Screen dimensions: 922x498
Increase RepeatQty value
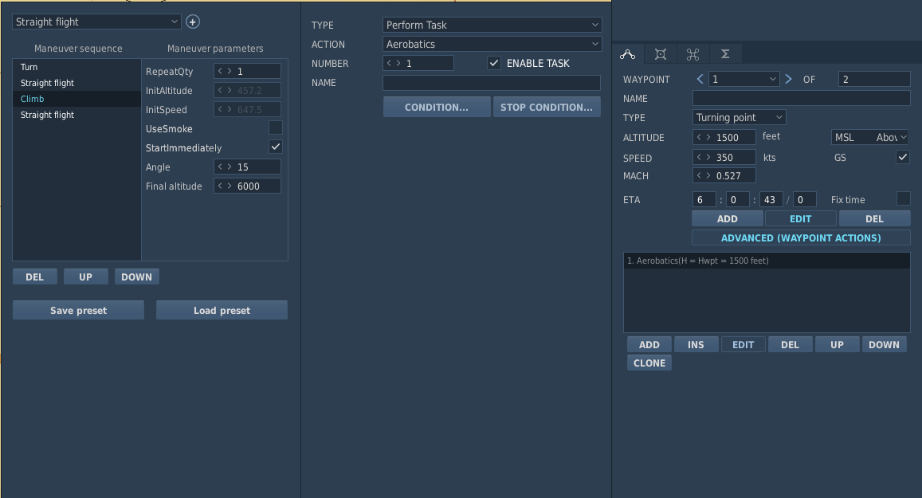tap(230, 71)
